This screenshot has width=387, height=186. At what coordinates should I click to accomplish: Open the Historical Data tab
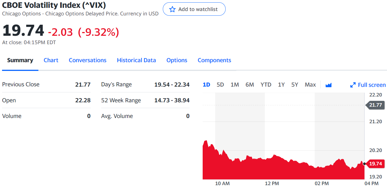tap(136, 60)
